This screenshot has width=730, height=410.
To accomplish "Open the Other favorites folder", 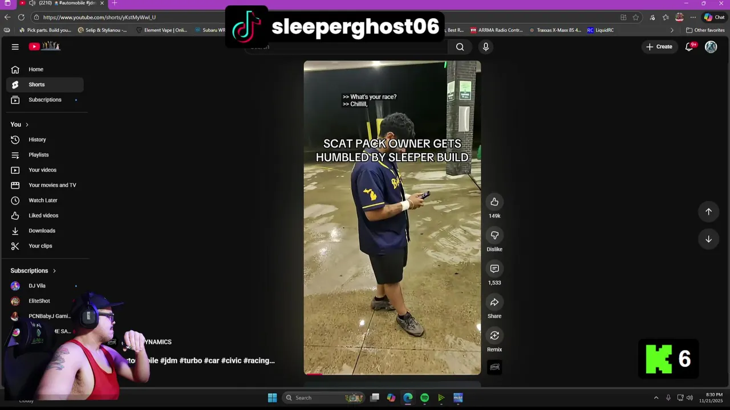I will click(x=705, y=30).
